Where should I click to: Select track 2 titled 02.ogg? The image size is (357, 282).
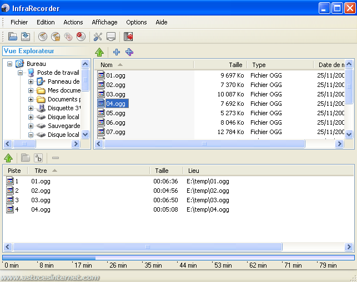41,191
